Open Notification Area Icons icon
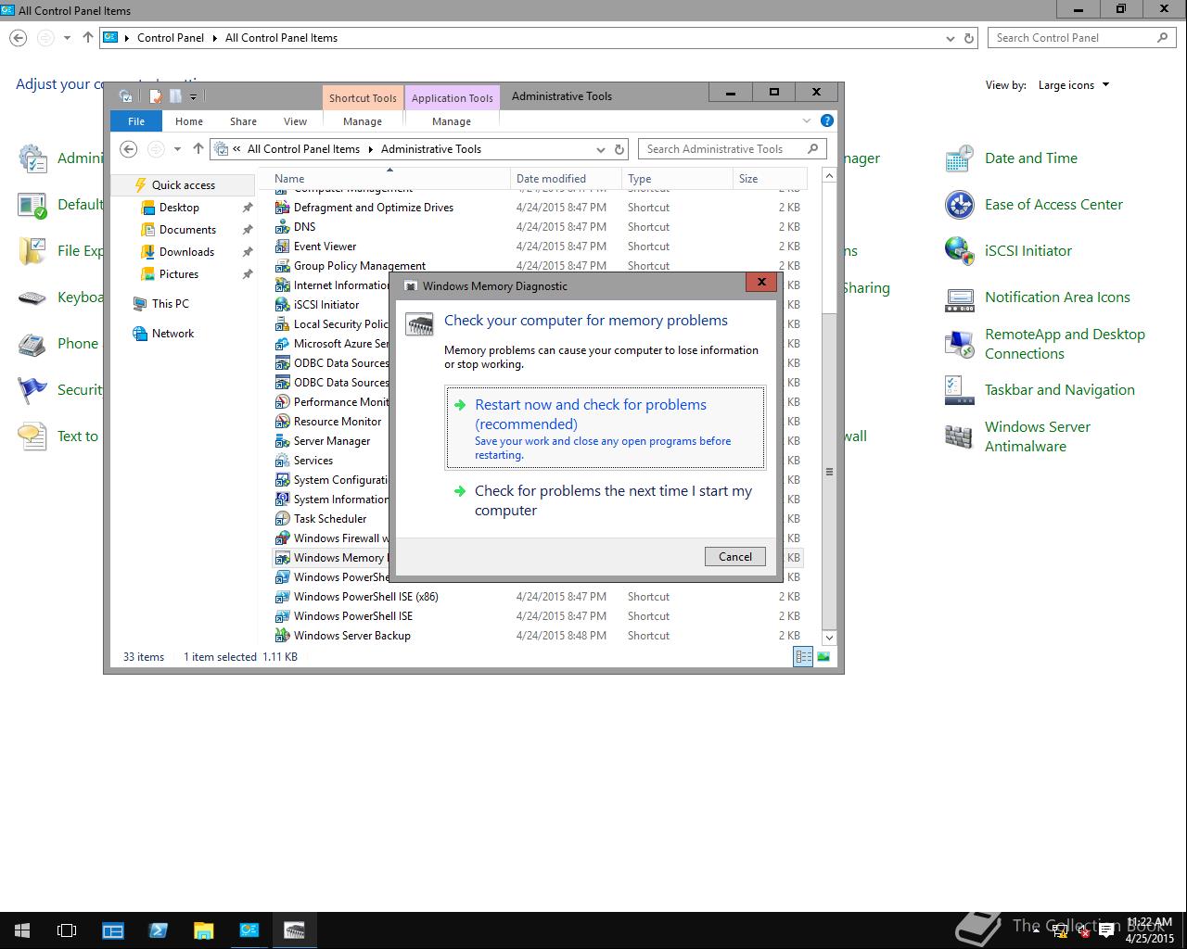Image resolution: width=1187 pixels, height=949 pixels. pos(959,297)
